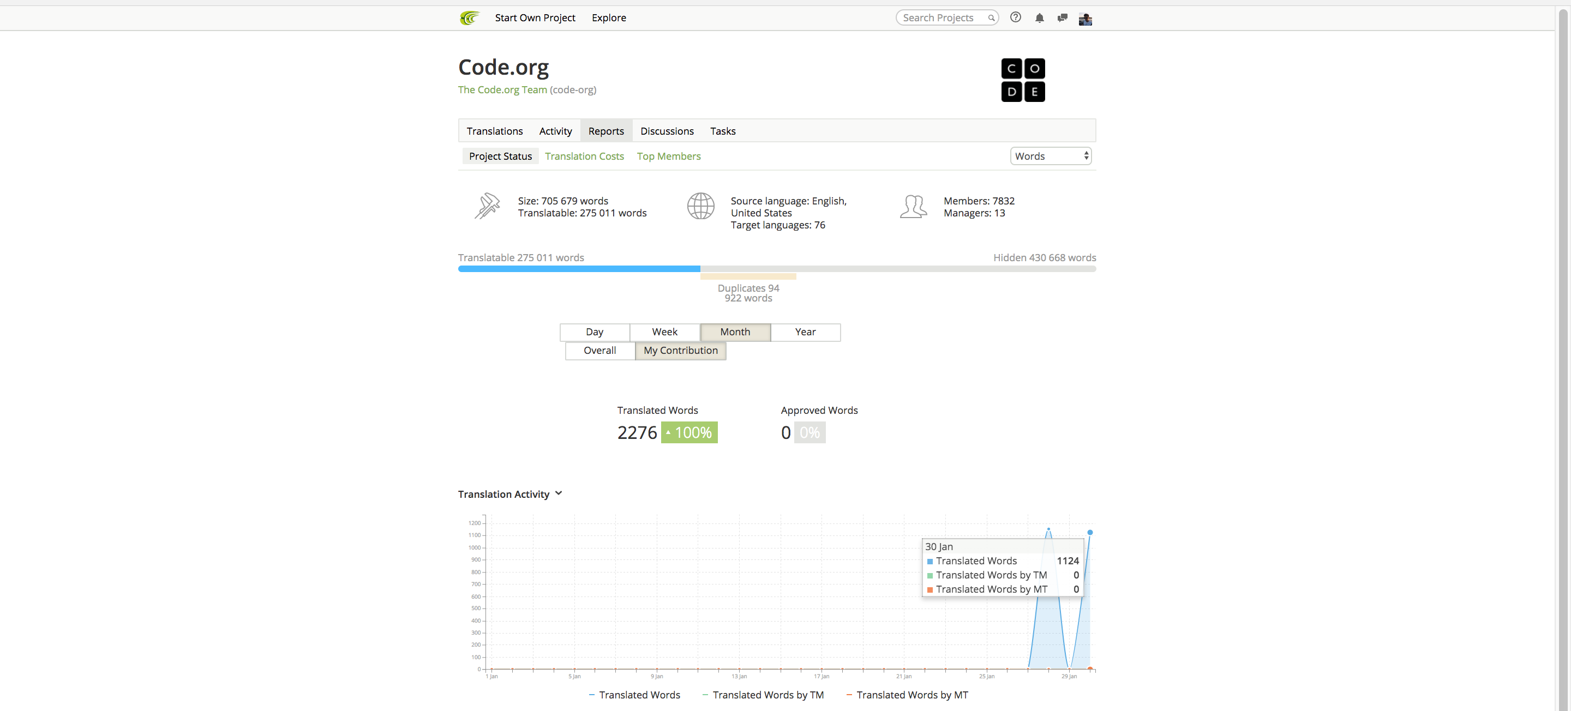Select Project Status sub-tab

tap(500, 156)
